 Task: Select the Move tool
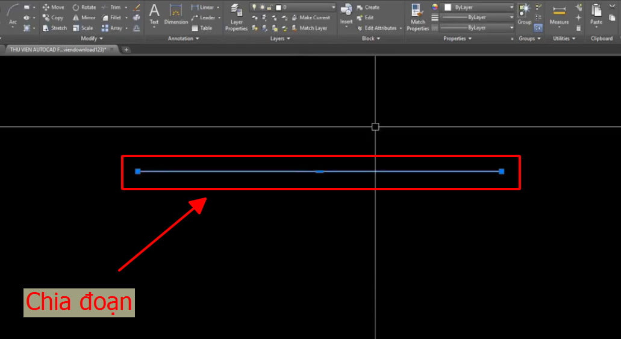tap(53, 7)
